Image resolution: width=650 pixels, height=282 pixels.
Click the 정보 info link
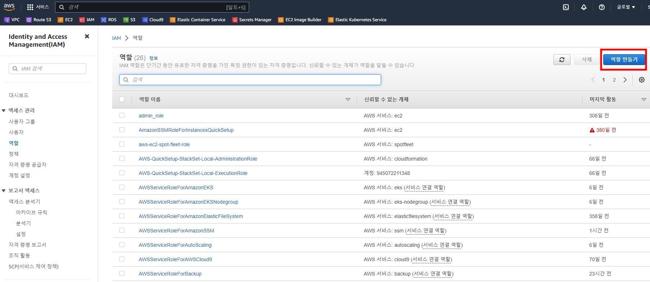[x=154, y=58]
